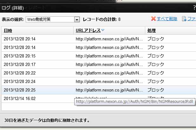This screenshot has width=196, height=130.
Task: Click the 30日を過ぎたデータ notice text
Action: (47, 120)
